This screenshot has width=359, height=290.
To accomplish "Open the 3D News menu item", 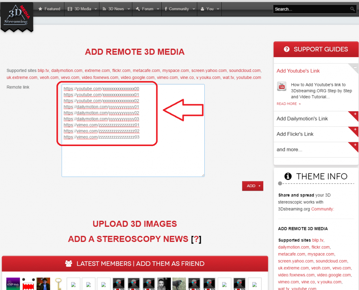I will click(116, 9).
